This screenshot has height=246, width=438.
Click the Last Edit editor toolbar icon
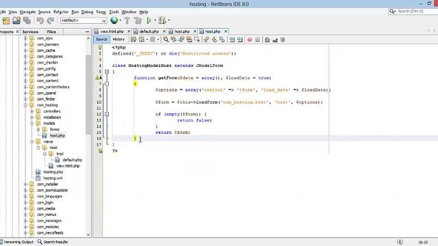(133, 40)
